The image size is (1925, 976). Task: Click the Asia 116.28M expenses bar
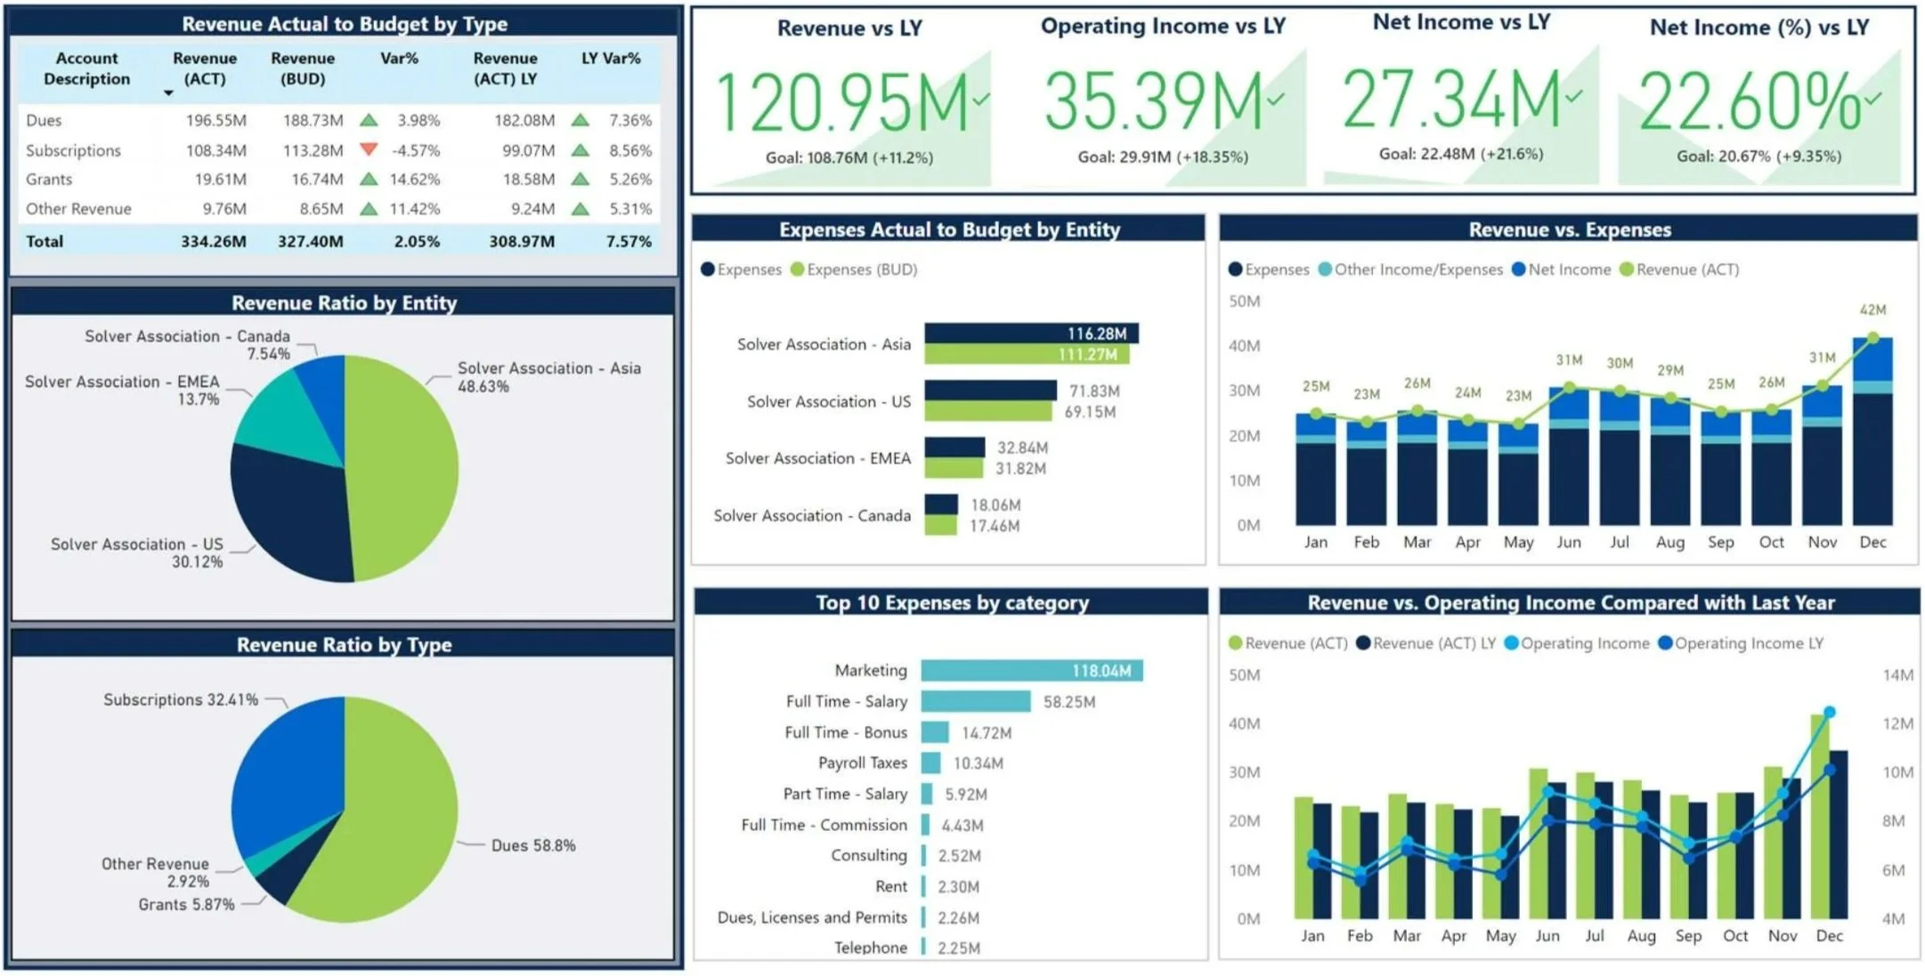pyautogui.click(x=1031, y=333)
